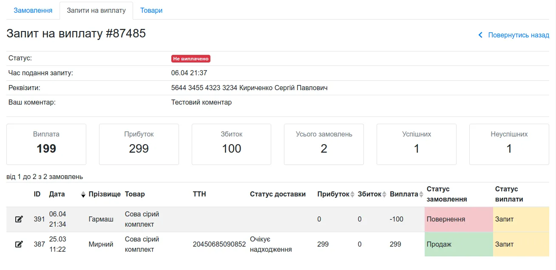
Task: Edit order 387 via pencil icon
Action: click(x=19, y=244)
